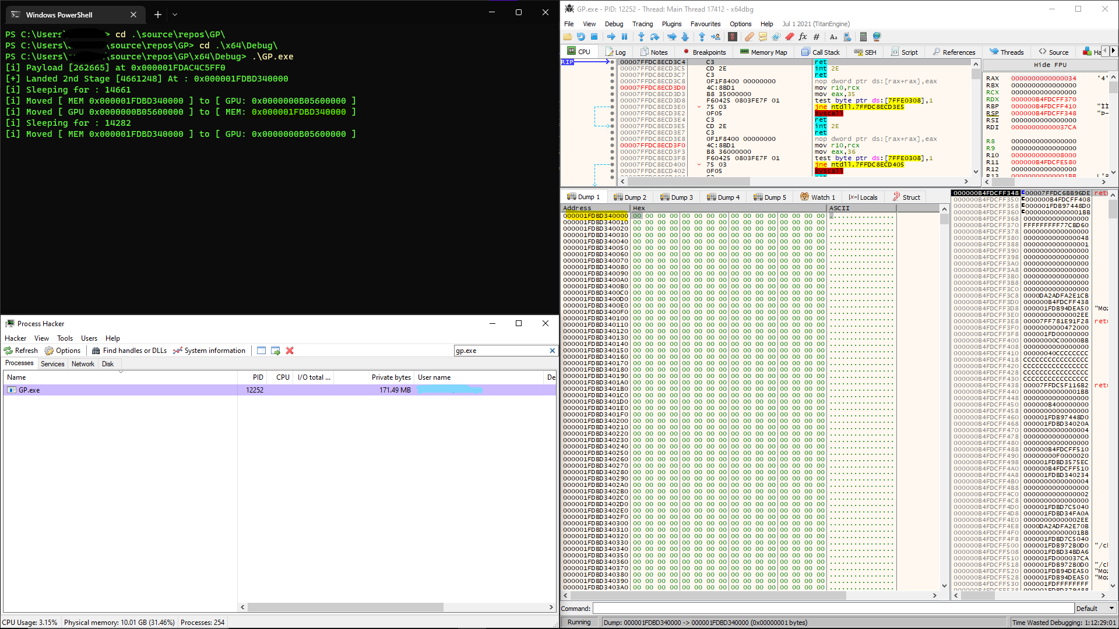
Task: Click the fx functions toolbar icon
Action: (x=803, y=37)
